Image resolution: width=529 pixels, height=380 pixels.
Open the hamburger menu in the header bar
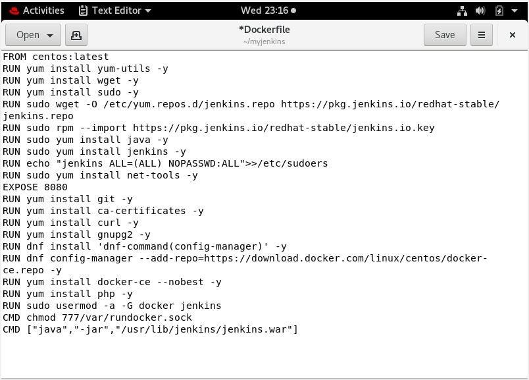[482, 34]
